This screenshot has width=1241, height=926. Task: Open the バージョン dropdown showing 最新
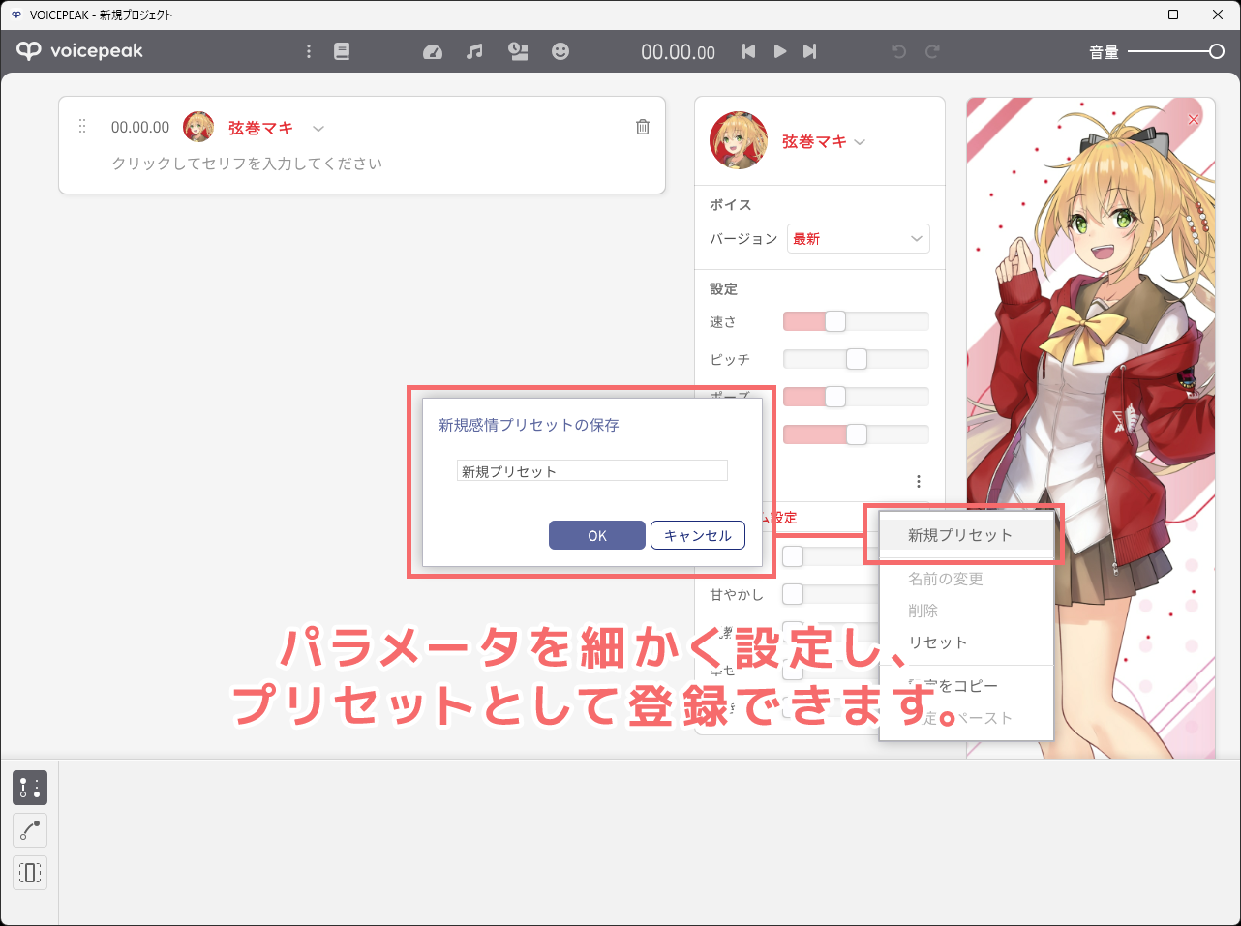[859, 239]
